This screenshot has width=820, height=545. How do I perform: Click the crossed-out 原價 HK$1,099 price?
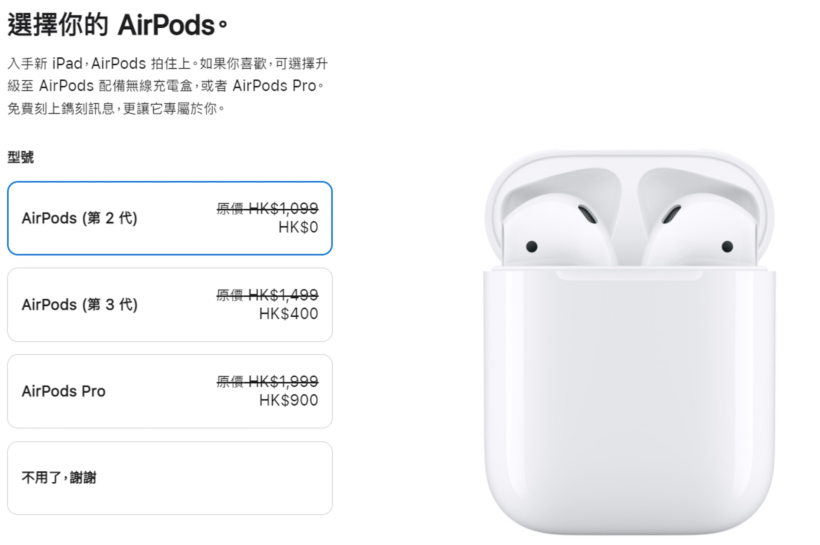(267, 208)
